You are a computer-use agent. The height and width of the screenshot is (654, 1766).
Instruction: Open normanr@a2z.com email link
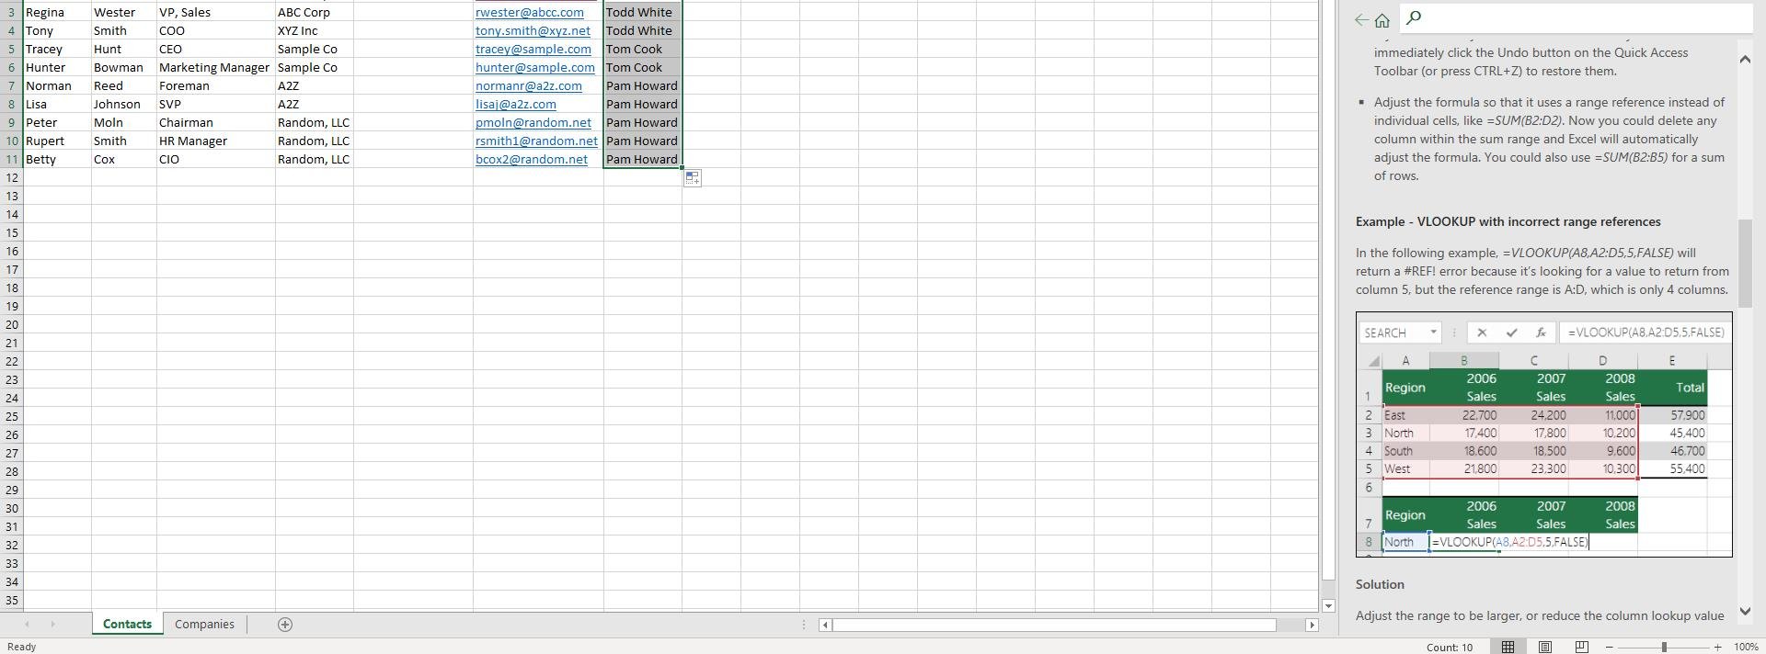[x=529, y=85]
